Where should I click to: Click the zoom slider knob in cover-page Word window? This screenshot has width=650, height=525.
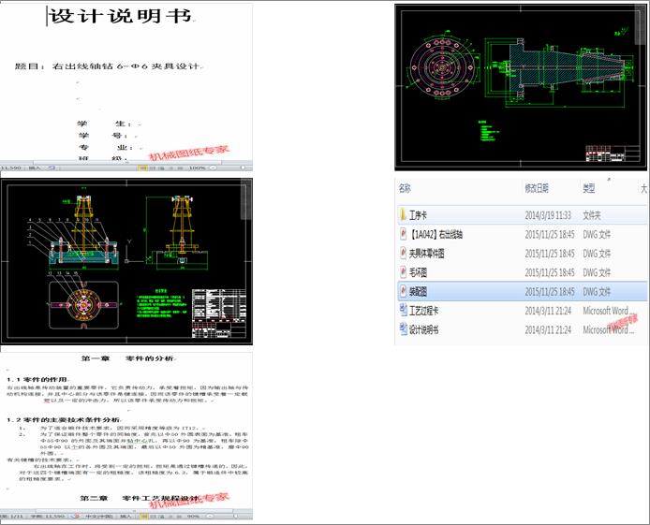tap(243, 168)
